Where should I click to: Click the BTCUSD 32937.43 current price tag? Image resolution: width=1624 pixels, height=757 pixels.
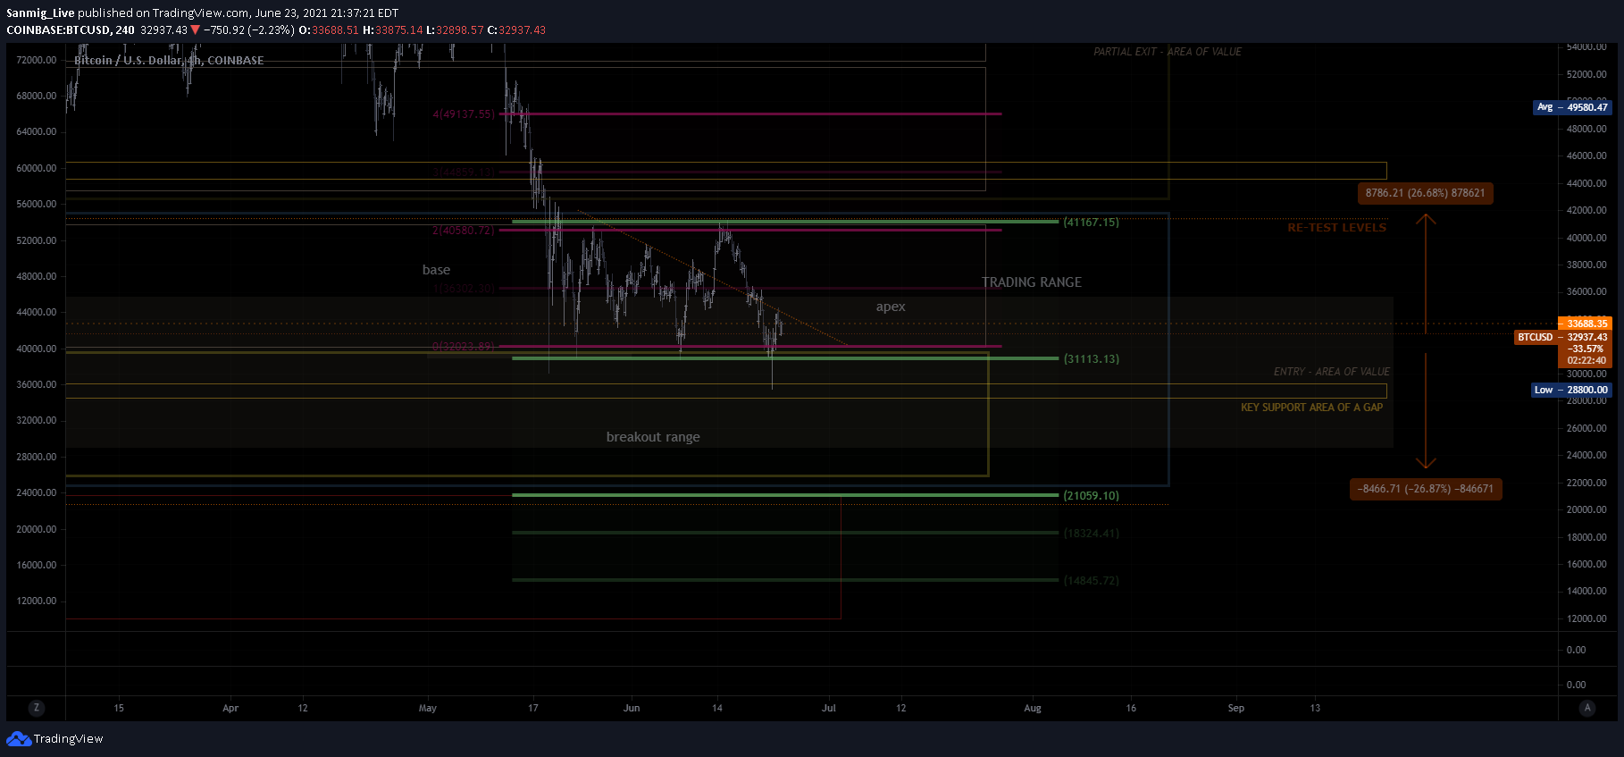(x=1562, y=337)
